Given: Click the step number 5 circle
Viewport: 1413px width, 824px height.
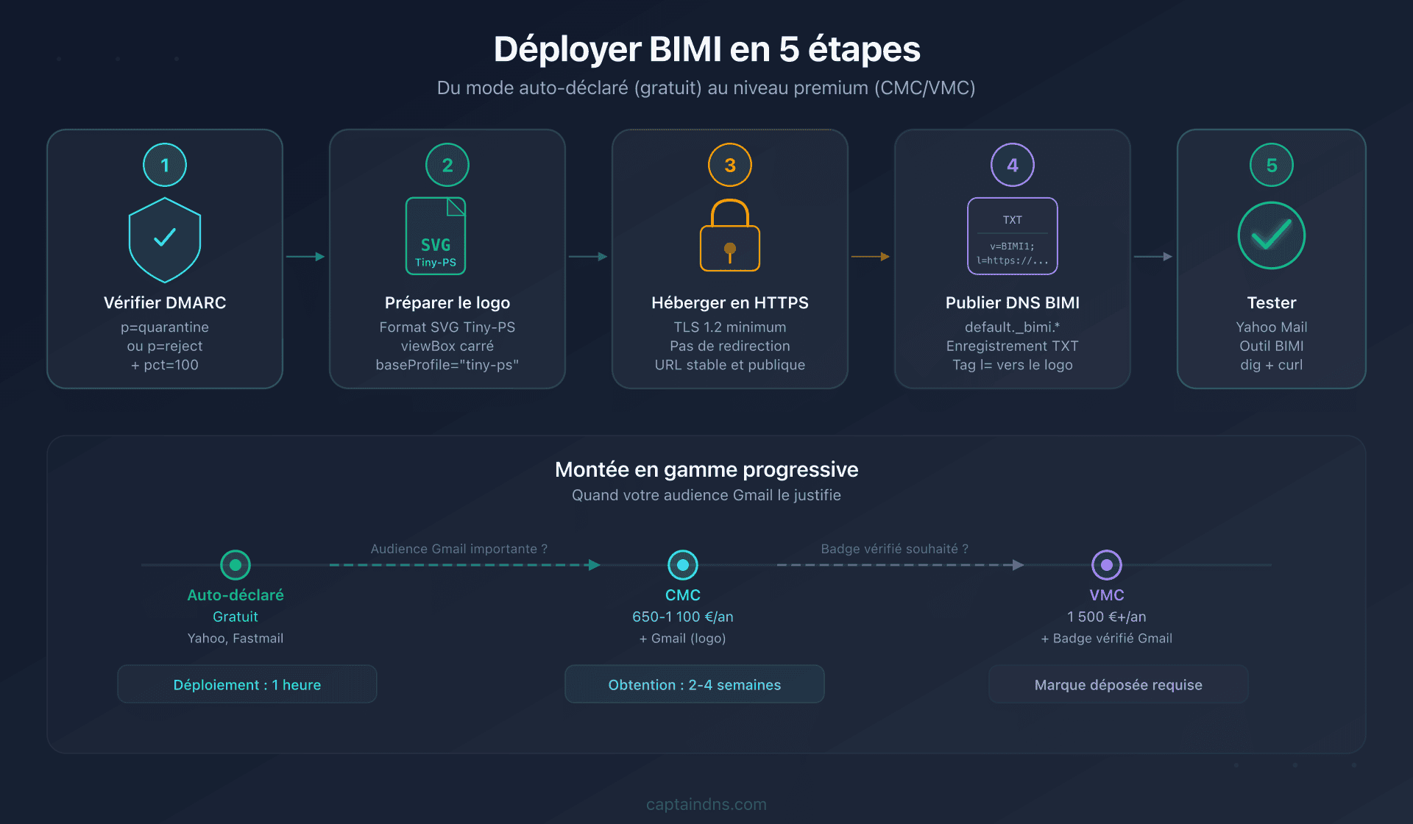Looking at the screenshot, I should pyautogui.click(x=1272, y=165).
